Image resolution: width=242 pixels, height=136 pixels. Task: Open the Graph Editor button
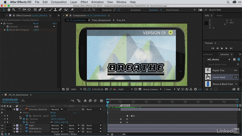pos(101,101)
